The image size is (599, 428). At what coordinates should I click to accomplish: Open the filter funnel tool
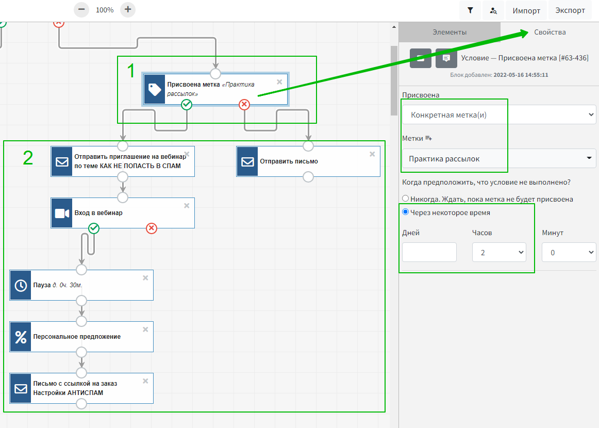[x=470, y=10]
